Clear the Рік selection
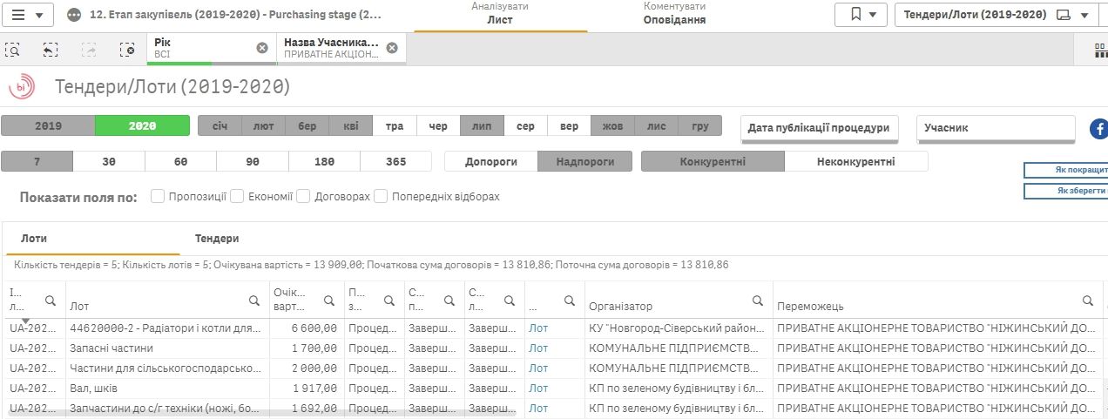 pos(262,48)
